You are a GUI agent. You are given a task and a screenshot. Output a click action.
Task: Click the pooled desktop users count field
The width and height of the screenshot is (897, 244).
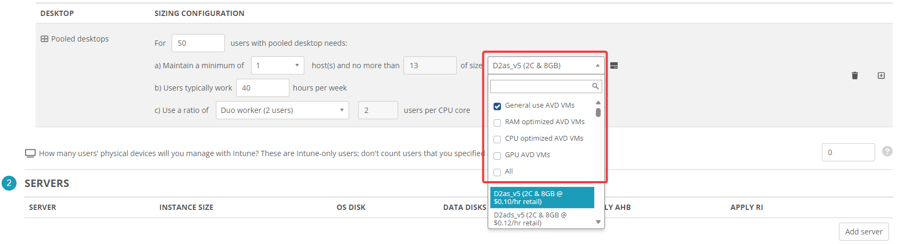[198, 43]
